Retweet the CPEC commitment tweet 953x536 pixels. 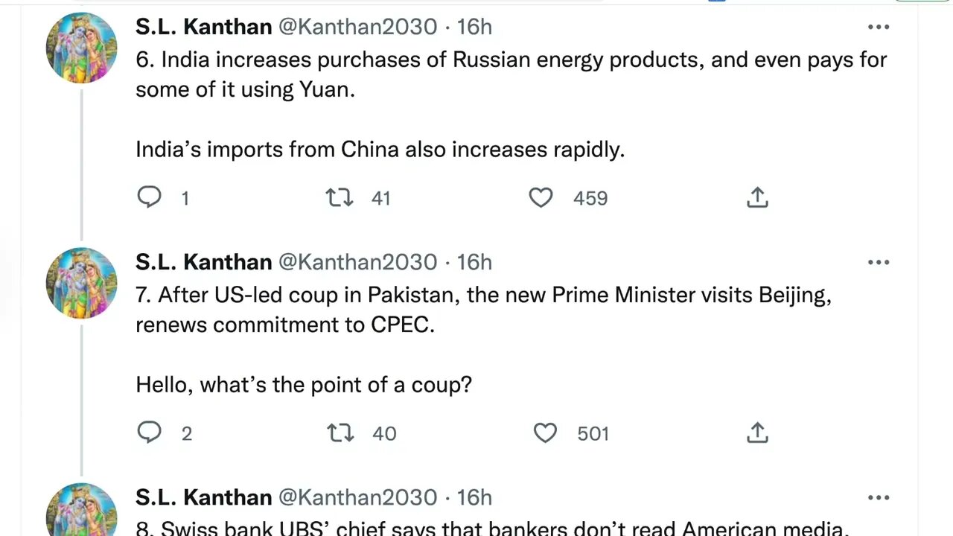(340, 433)
